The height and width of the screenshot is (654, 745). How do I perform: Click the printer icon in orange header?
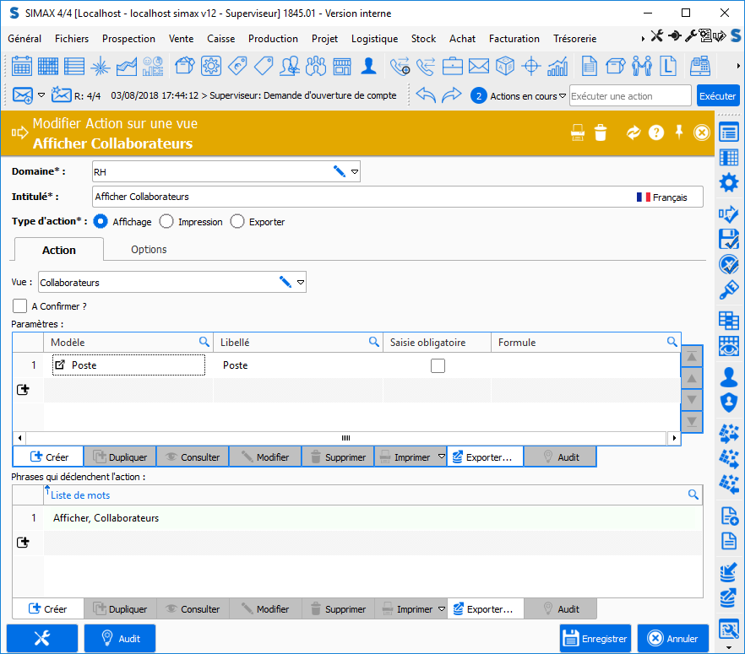pyautogui.click(x=578, y=132)
